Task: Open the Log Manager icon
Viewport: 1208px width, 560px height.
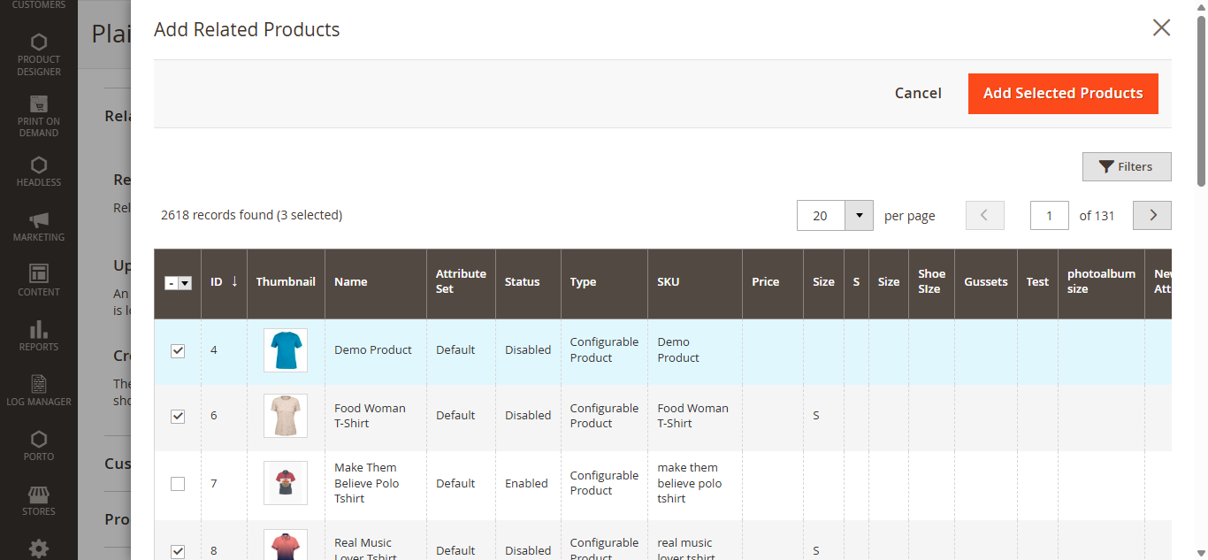Action: coord(39,385)
